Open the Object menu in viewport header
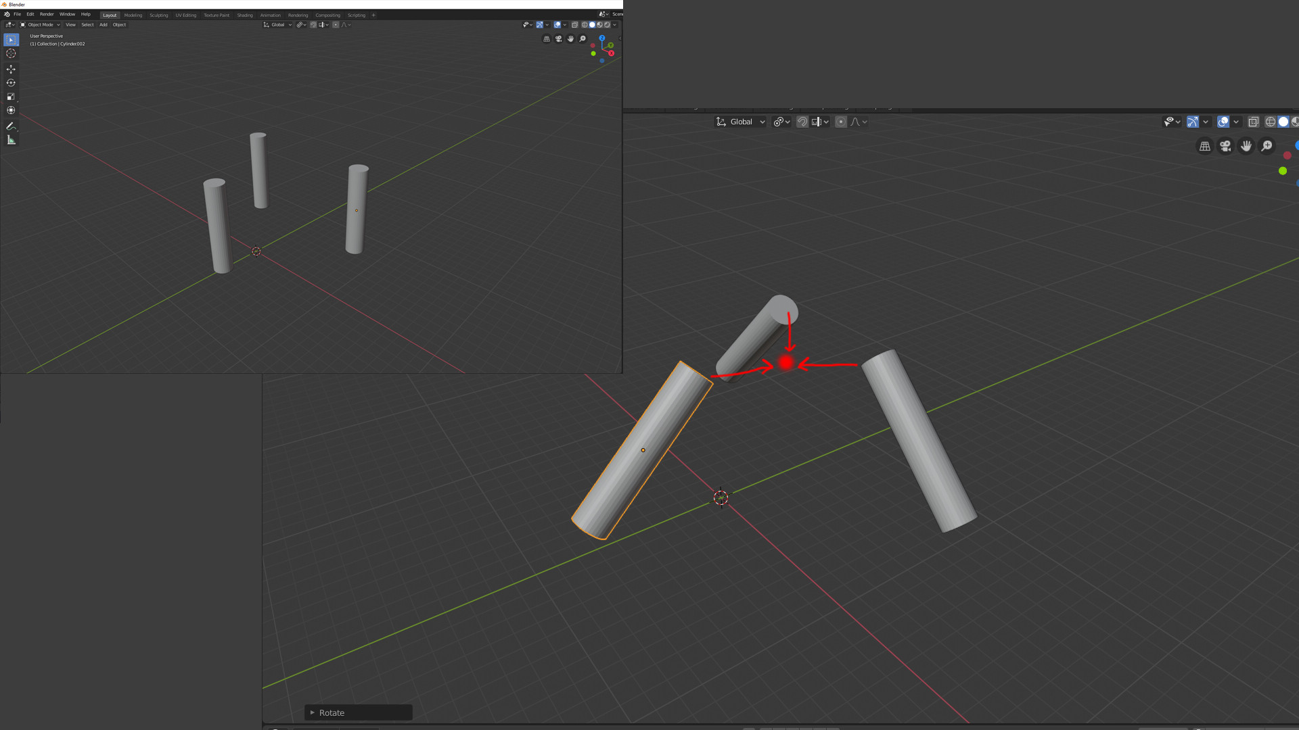The height and width of the screenshot is (730, 1299). click(119, 24)
